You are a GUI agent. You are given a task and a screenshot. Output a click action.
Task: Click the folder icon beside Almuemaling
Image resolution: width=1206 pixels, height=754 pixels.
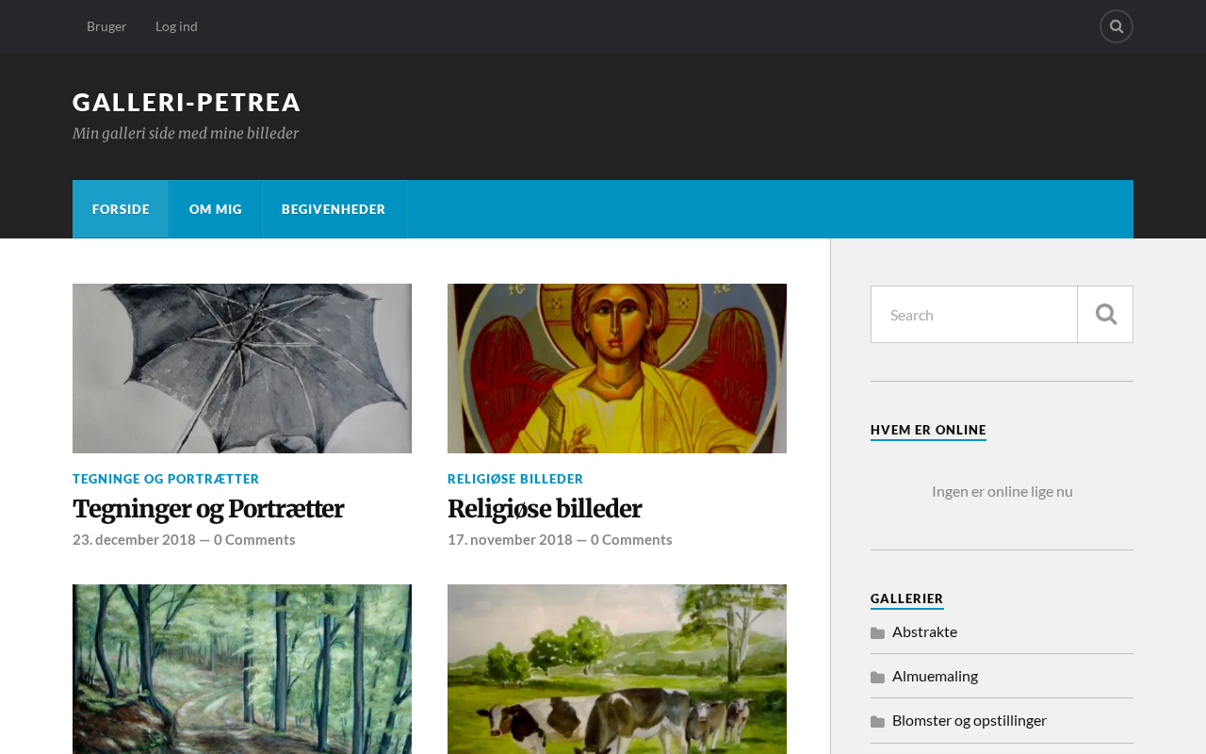coord(877,677)
